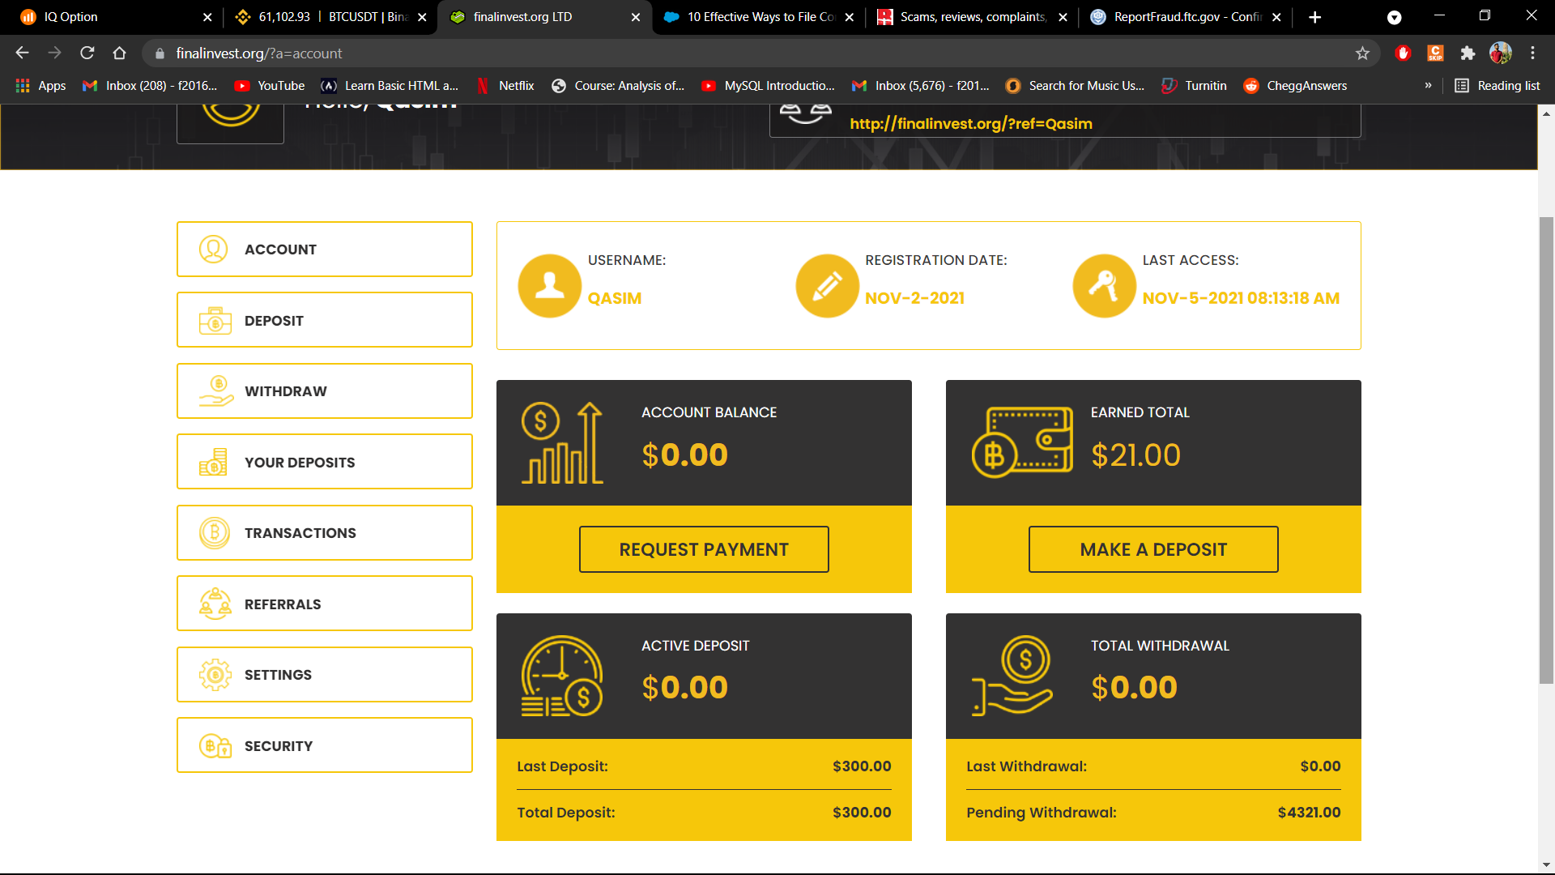
Task: Open the Chrome profile avatar
Action: tap(1500, 53)
